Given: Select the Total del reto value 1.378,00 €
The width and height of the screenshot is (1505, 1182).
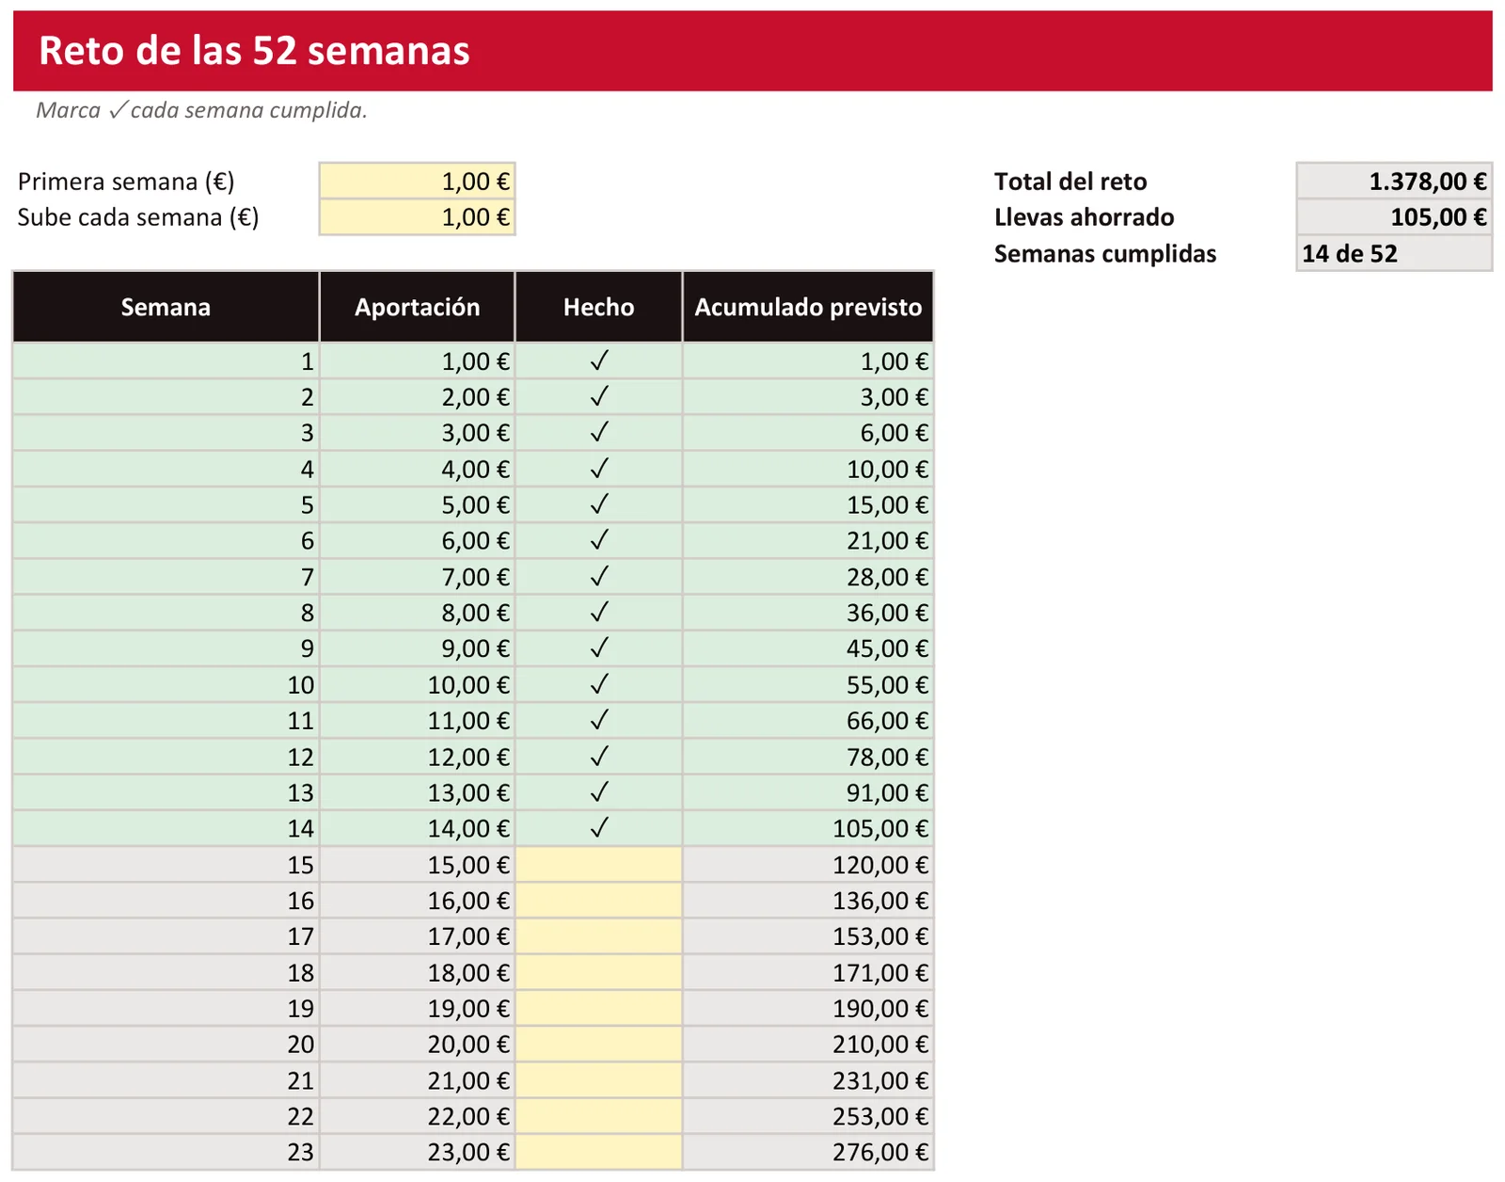Looking at the screenshot, I should click(x=1394, y=181).
